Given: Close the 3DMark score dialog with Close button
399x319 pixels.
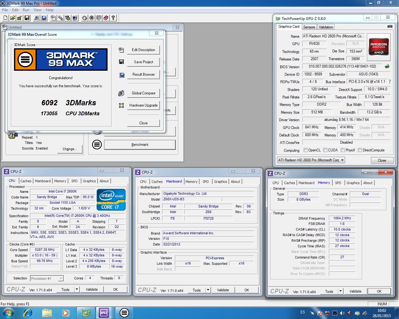Looking at the screenshot, I should pos(143,123).
